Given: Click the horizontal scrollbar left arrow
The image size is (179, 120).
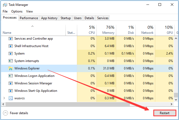Looking at the screenshot, I should coord(3,104).
